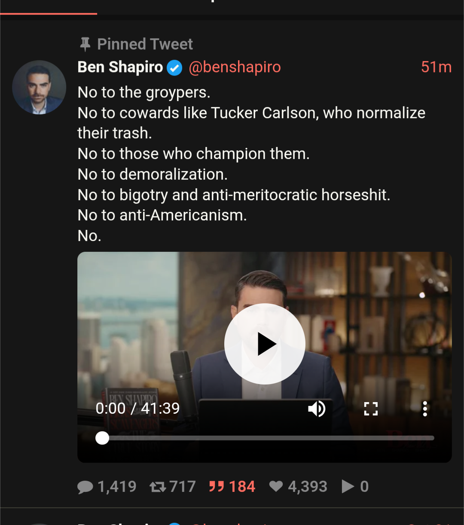This screenshot has height=525, width=464.
Task: Click the Pinned Tweet label text
Action: click(x=145, y=44)
